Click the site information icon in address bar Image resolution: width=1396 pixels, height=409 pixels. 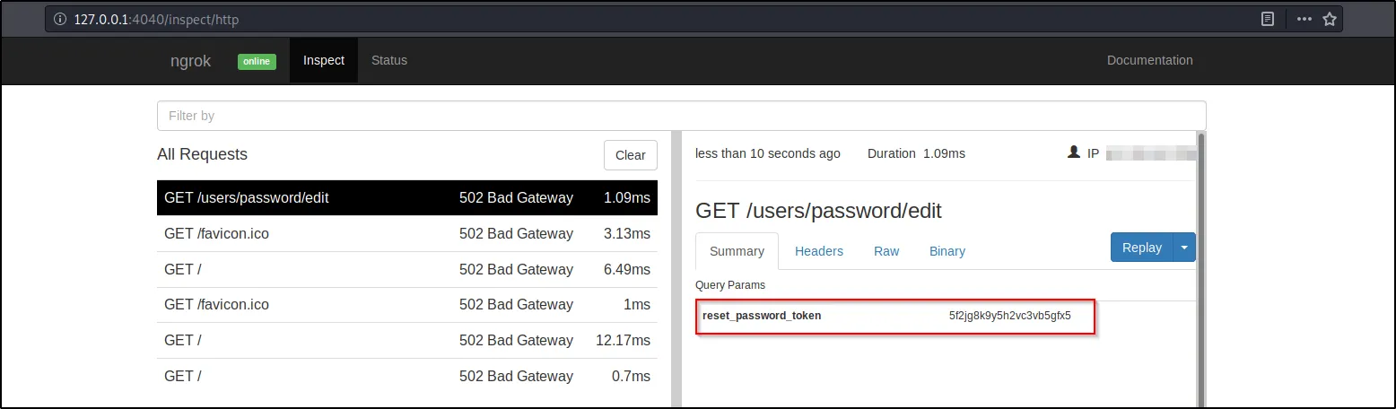pyautogui.click(x=59, y=19)
